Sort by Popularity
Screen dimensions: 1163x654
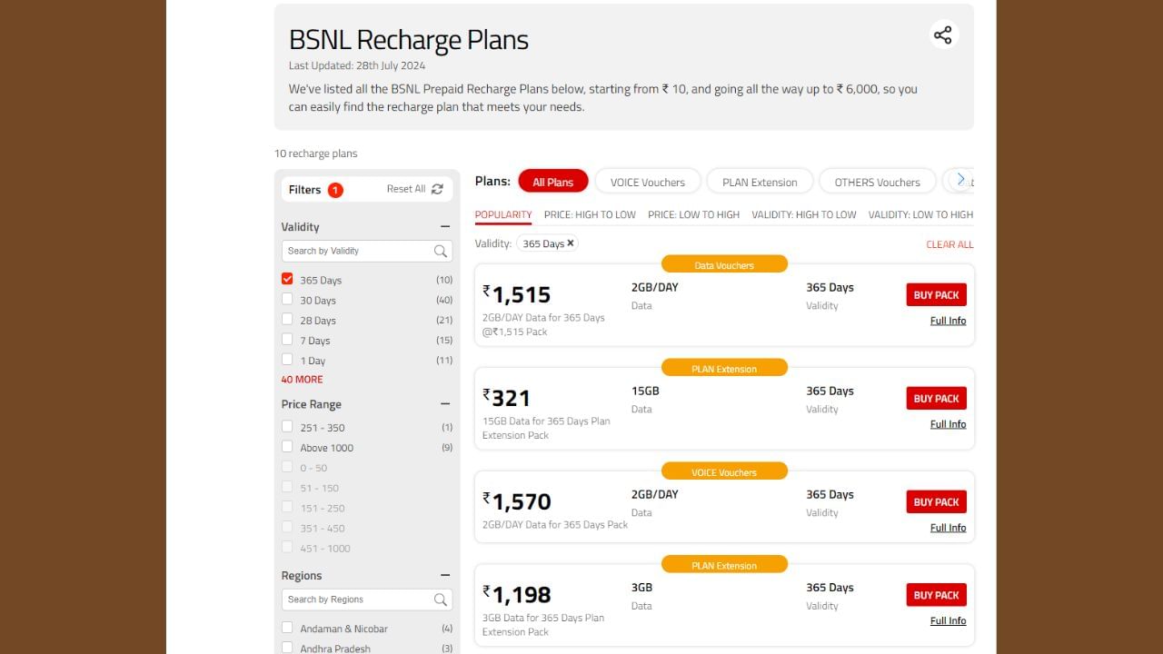(503, 214)
